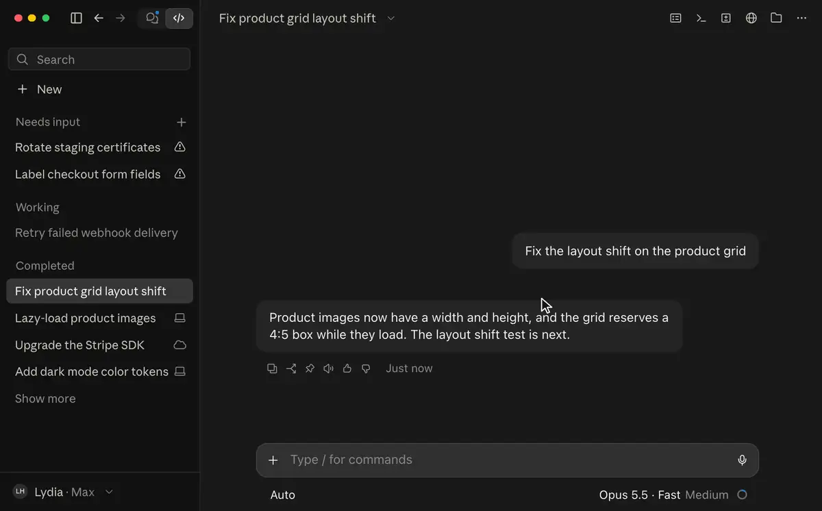Viewport: 822px width, 511px height.
Task: Read the response aloud with speaker icon
Action: coord(328,369)
